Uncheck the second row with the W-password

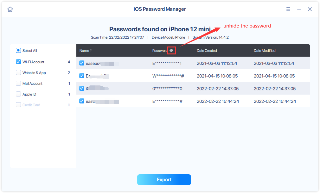coord(82,76)
